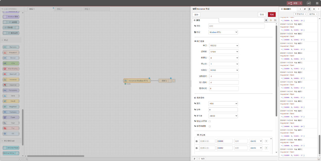Open the node appearance icon in edit panel
This screenshot has width=321, height=161.
click(x=275, y=20)
